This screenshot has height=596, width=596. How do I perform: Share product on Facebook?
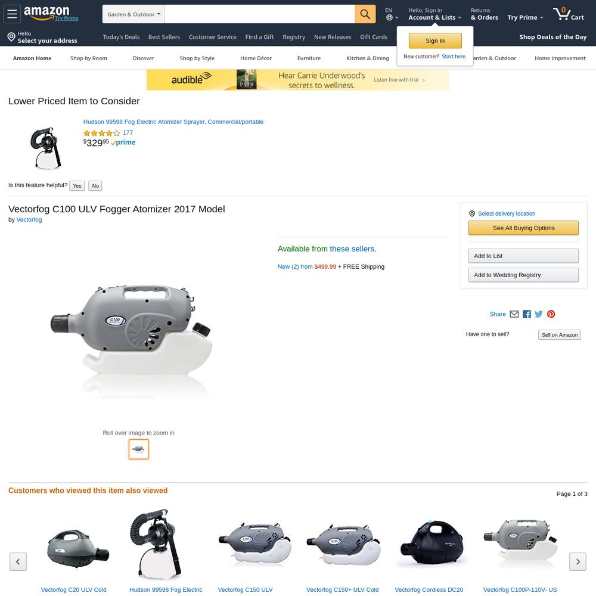click(x=526, y=314)
